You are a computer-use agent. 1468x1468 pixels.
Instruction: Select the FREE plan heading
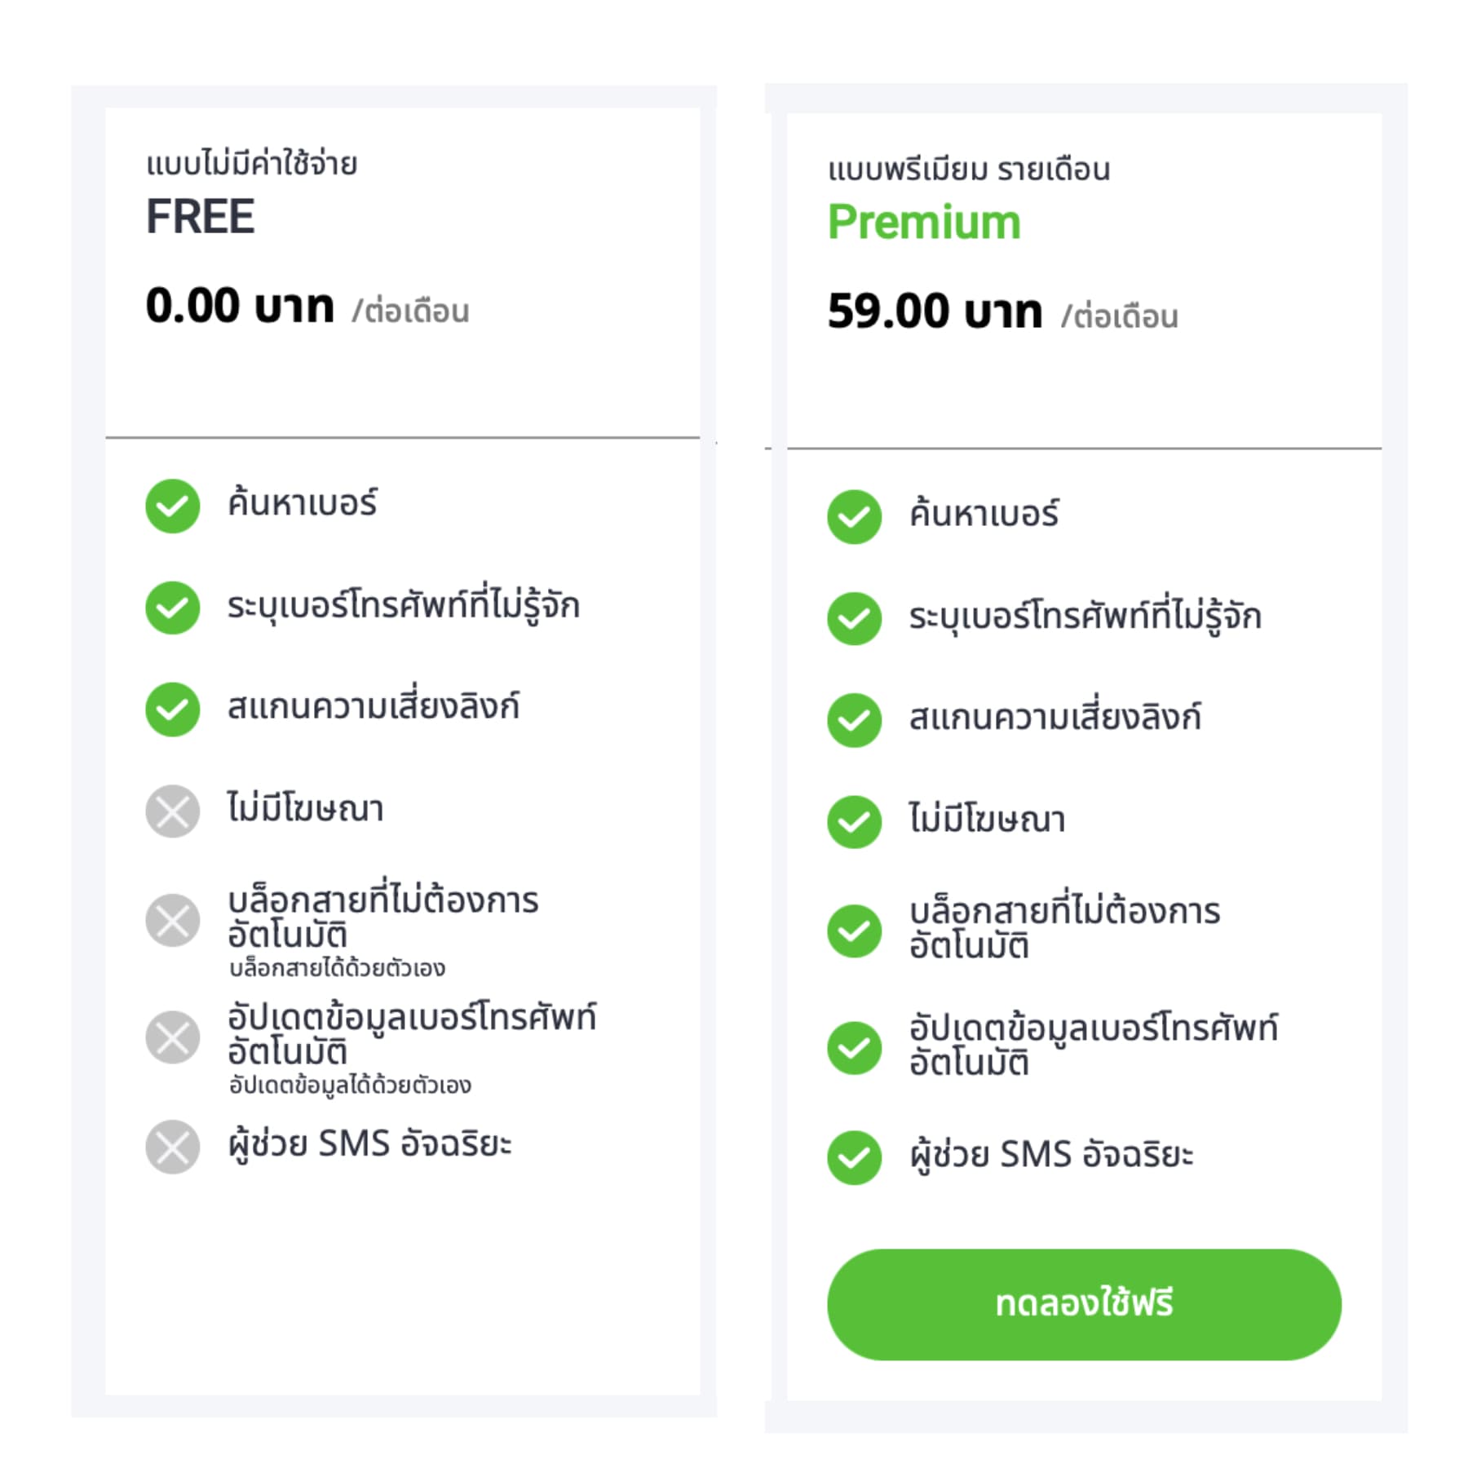201,217
